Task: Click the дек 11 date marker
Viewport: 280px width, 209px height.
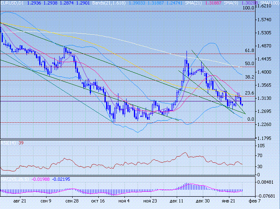Action: coord(176,201)
